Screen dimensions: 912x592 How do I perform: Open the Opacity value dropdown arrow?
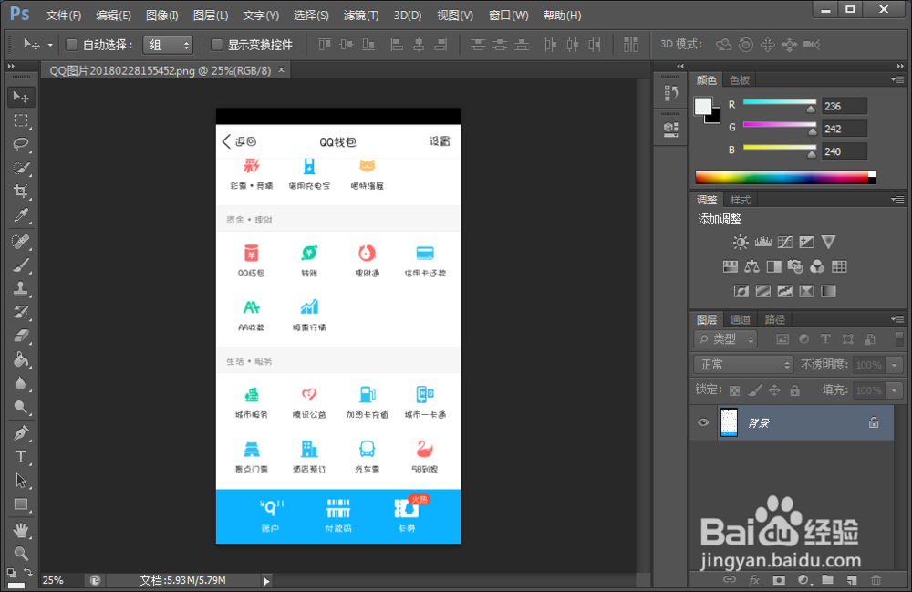pos(895,365)
